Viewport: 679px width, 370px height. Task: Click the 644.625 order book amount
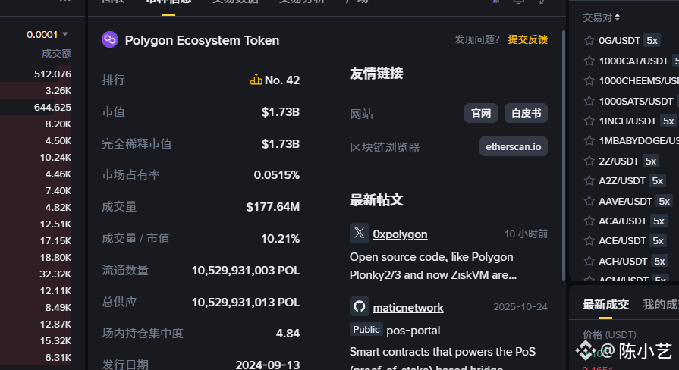point(52,108)
